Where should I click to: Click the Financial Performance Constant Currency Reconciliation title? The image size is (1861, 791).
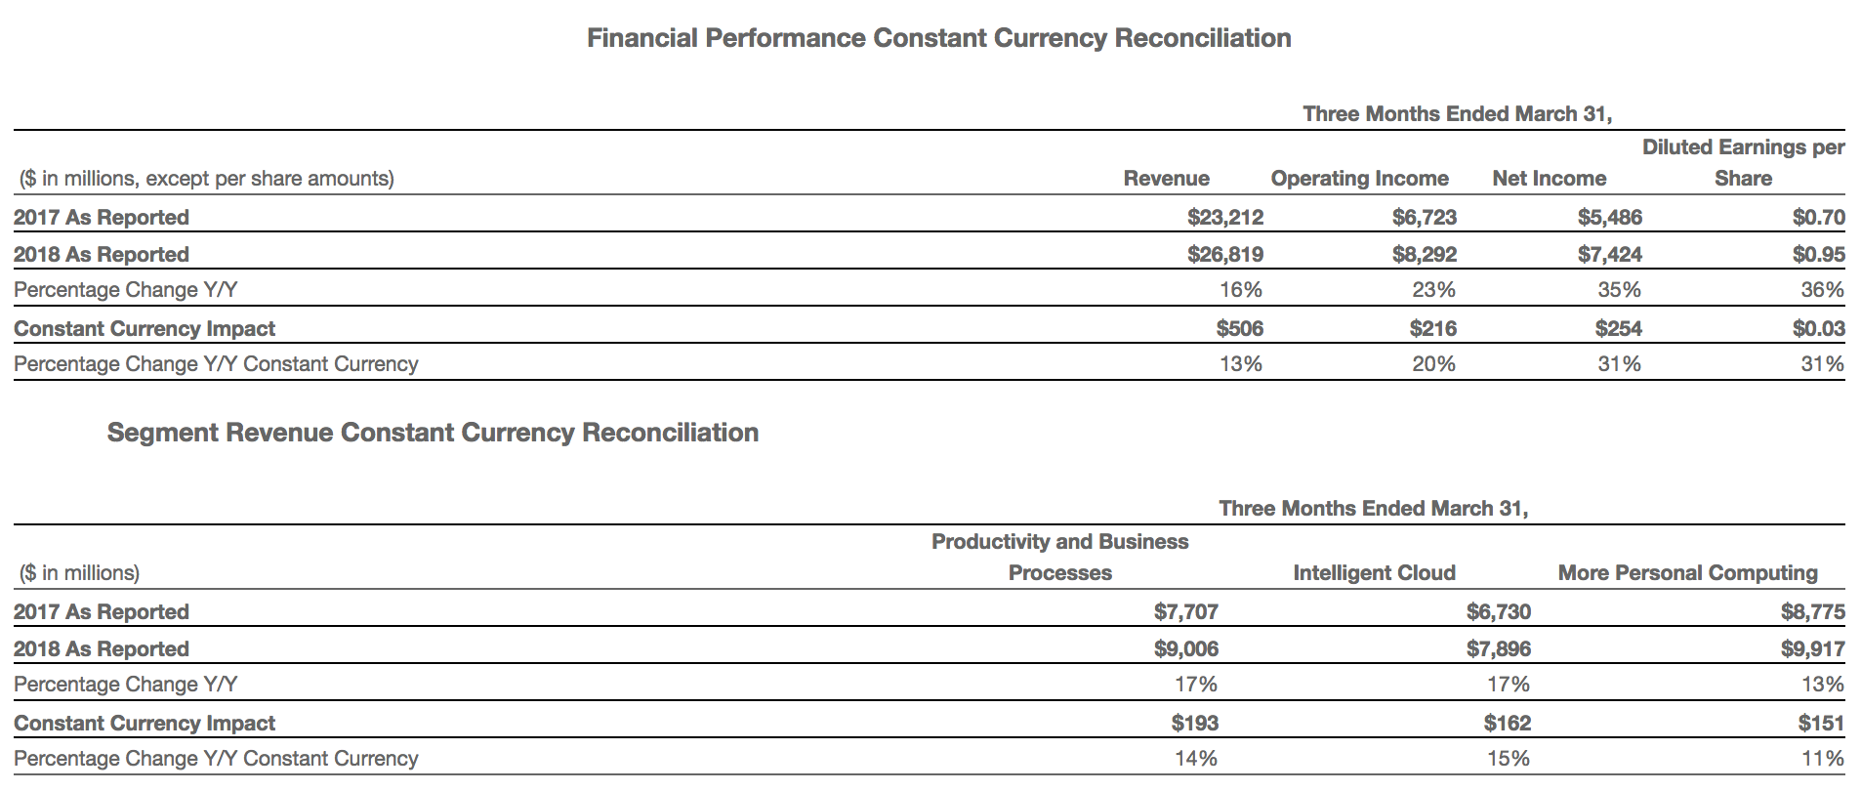coord(938,38)
